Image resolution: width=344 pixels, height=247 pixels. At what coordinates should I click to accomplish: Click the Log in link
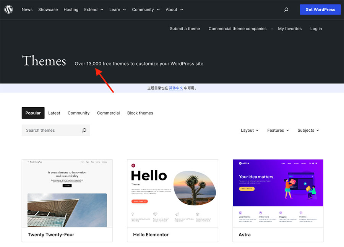point(316,29)
